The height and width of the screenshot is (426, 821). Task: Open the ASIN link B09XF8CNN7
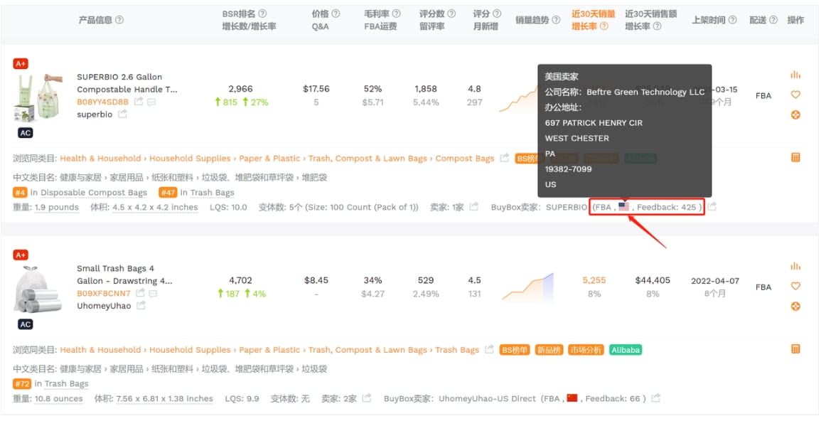tap(103, 294)
